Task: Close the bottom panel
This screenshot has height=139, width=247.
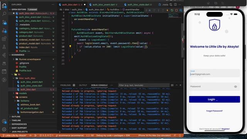Action: tap(180, 85)
